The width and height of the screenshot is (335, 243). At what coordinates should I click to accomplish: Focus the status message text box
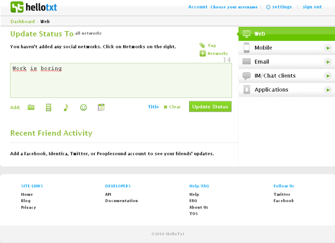coord(121,80)
